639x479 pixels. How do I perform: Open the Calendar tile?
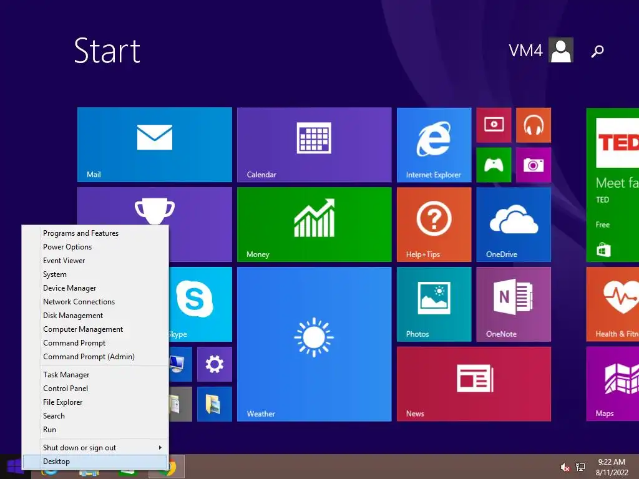[315, 145]
